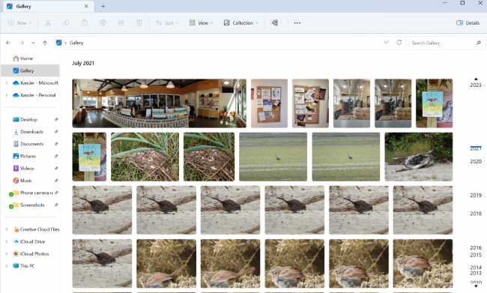The height and width of the screenshot is (293, 487).
Task: Expand iCloud Drive node
Action: coord(7,241)
